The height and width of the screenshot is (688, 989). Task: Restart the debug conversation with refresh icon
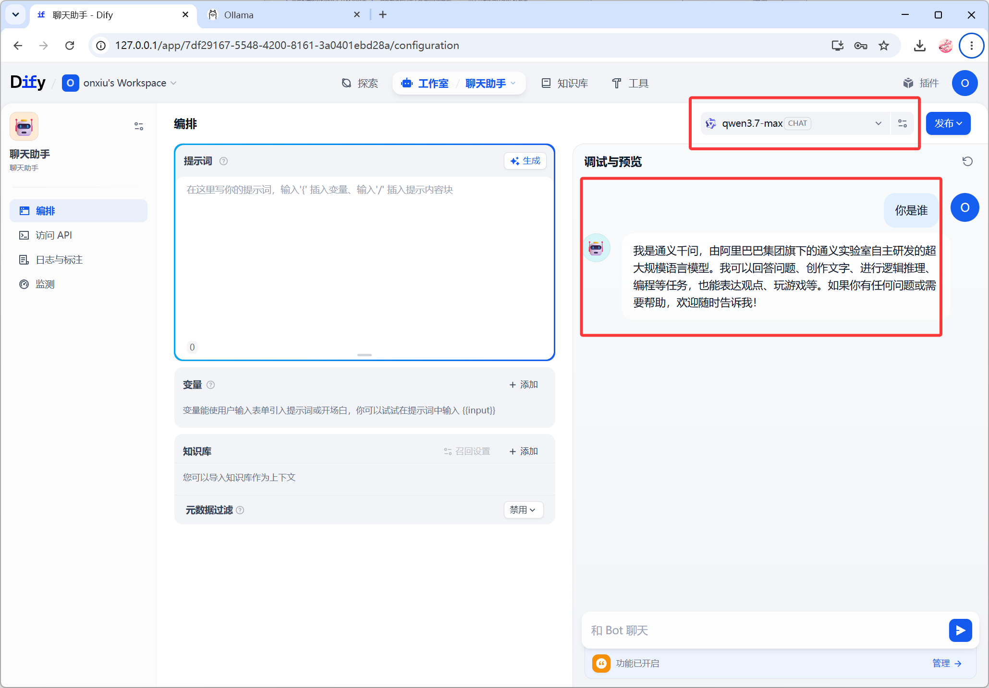pyautogui.click(x=967, y=161)
